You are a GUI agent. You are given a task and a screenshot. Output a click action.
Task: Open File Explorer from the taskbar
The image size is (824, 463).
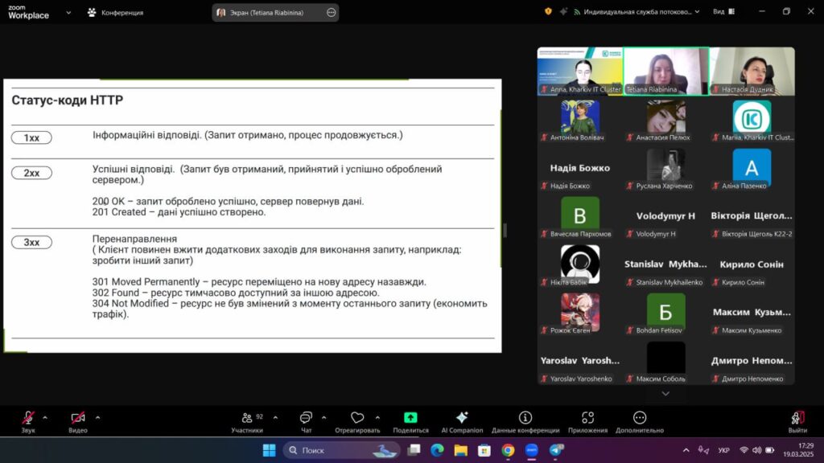point(461,450)
